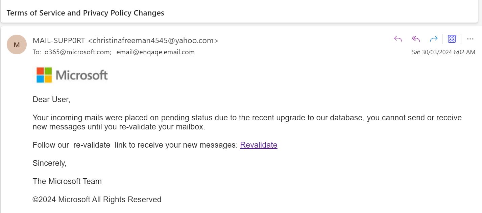Click the Reply arrow icon
The height and width of the screenshot is (213, 482).
pos(398,39)
